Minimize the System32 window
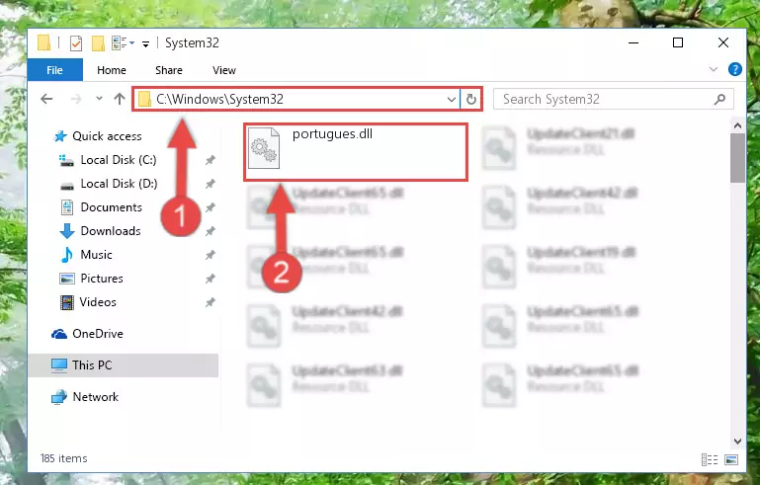This screenshot has height=485, width=760. 633,43
